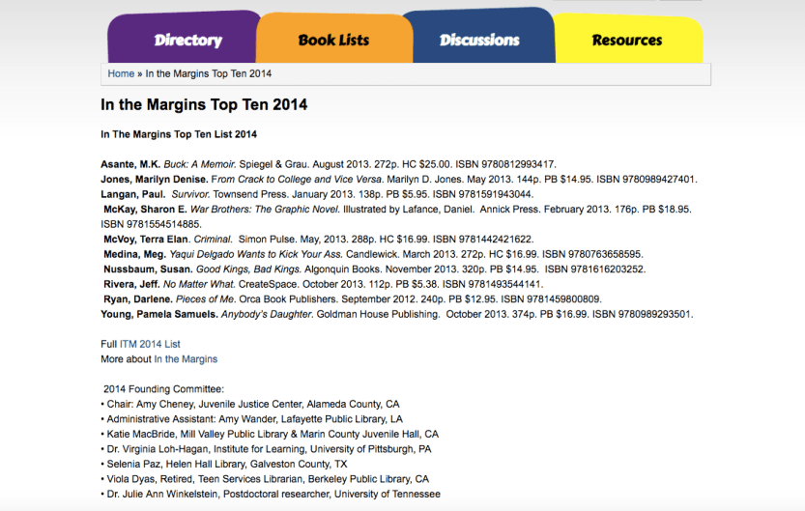Go to the Discussions tab

479,41
